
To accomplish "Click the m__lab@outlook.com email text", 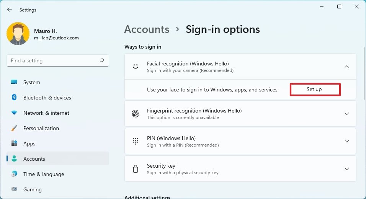I will 56,38.
